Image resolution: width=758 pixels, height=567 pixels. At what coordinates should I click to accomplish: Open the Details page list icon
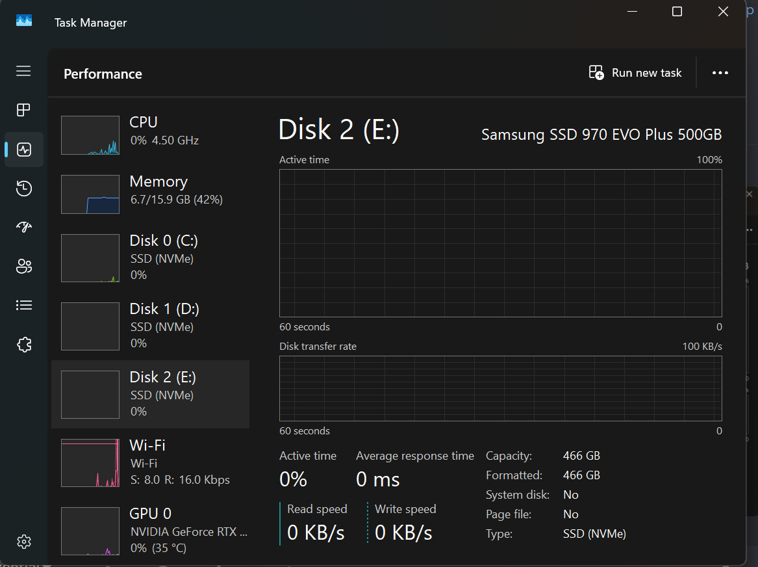[x=23, y=305]
